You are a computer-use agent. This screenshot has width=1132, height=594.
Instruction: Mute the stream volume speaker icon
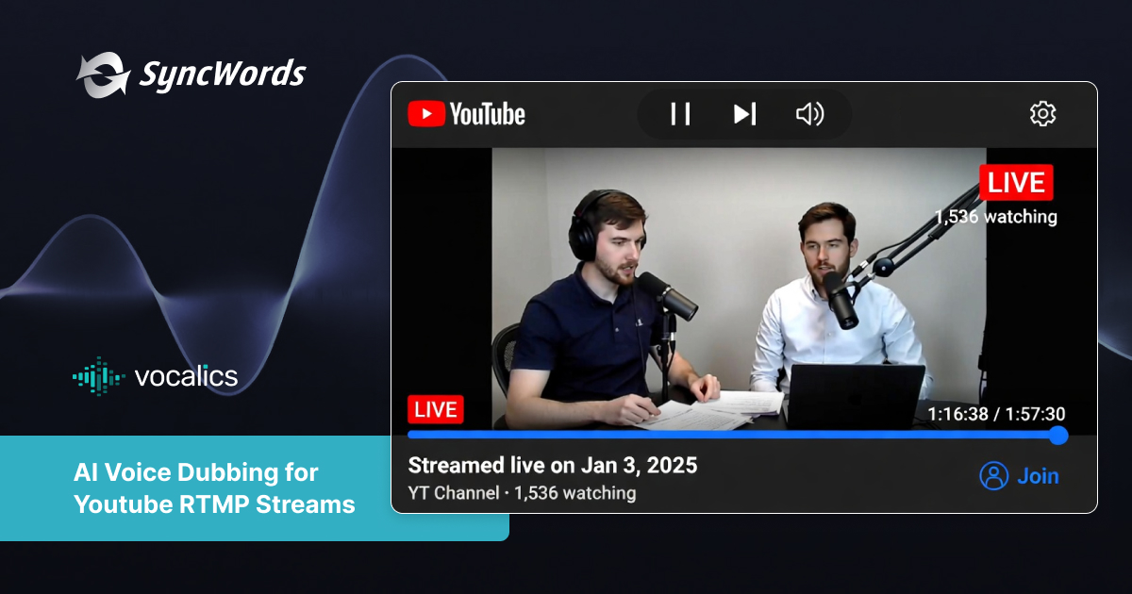(x=809, y=114)
